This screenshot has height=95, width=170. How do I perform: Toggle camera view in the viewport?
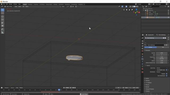coord(127,10)
